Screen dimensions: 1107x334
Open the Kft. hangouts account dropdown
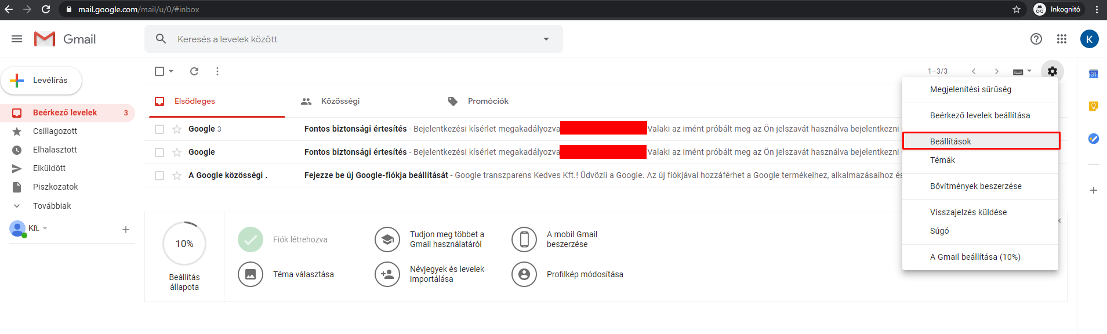[38, 228]
